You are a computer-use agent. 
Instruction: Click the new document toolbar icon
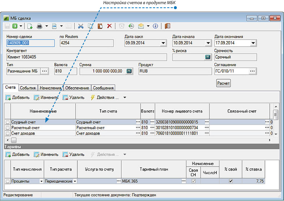(30, 26)
